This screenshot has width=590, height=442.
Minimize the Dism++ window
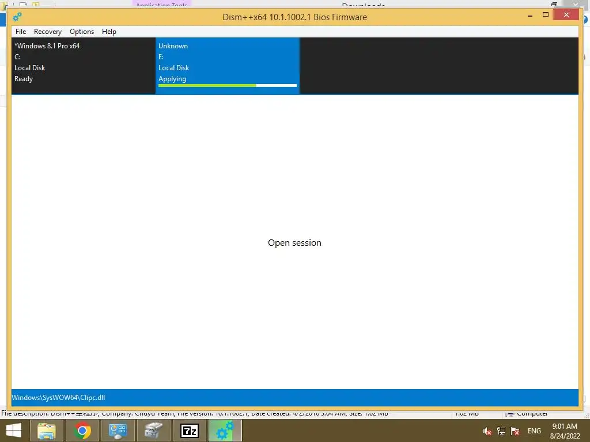[x=530, y=15]
